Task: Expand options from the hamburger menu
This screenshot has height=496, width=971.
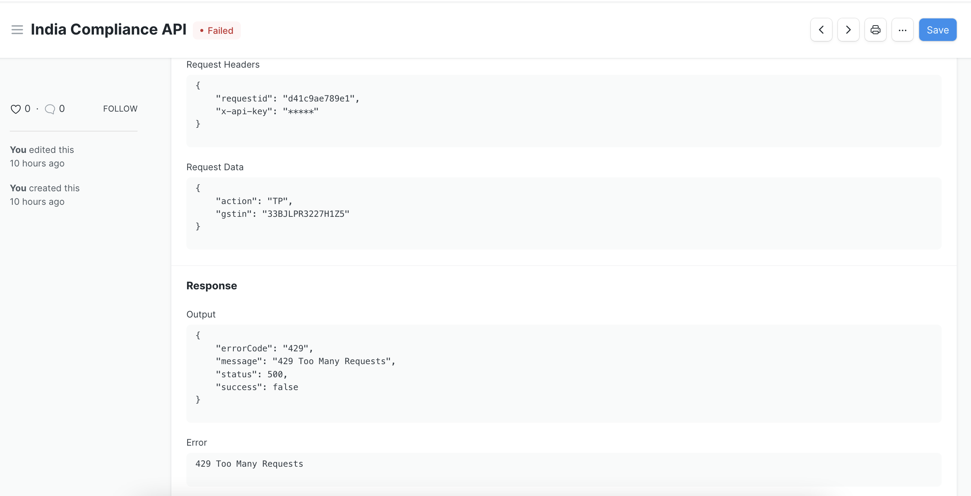Action: click(17, 30)
